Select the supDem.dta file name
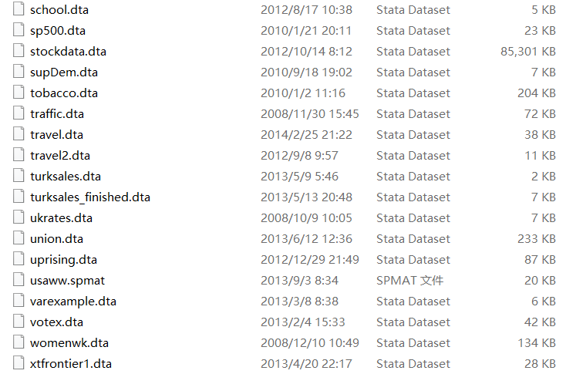The height and width of the screenshot is (374, 566). [x=64, y=72]
